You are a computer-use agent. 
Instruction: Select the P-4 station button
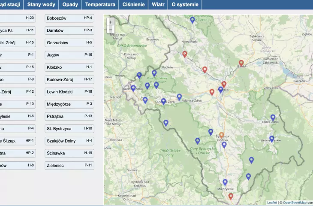click(x=18, y=129)
